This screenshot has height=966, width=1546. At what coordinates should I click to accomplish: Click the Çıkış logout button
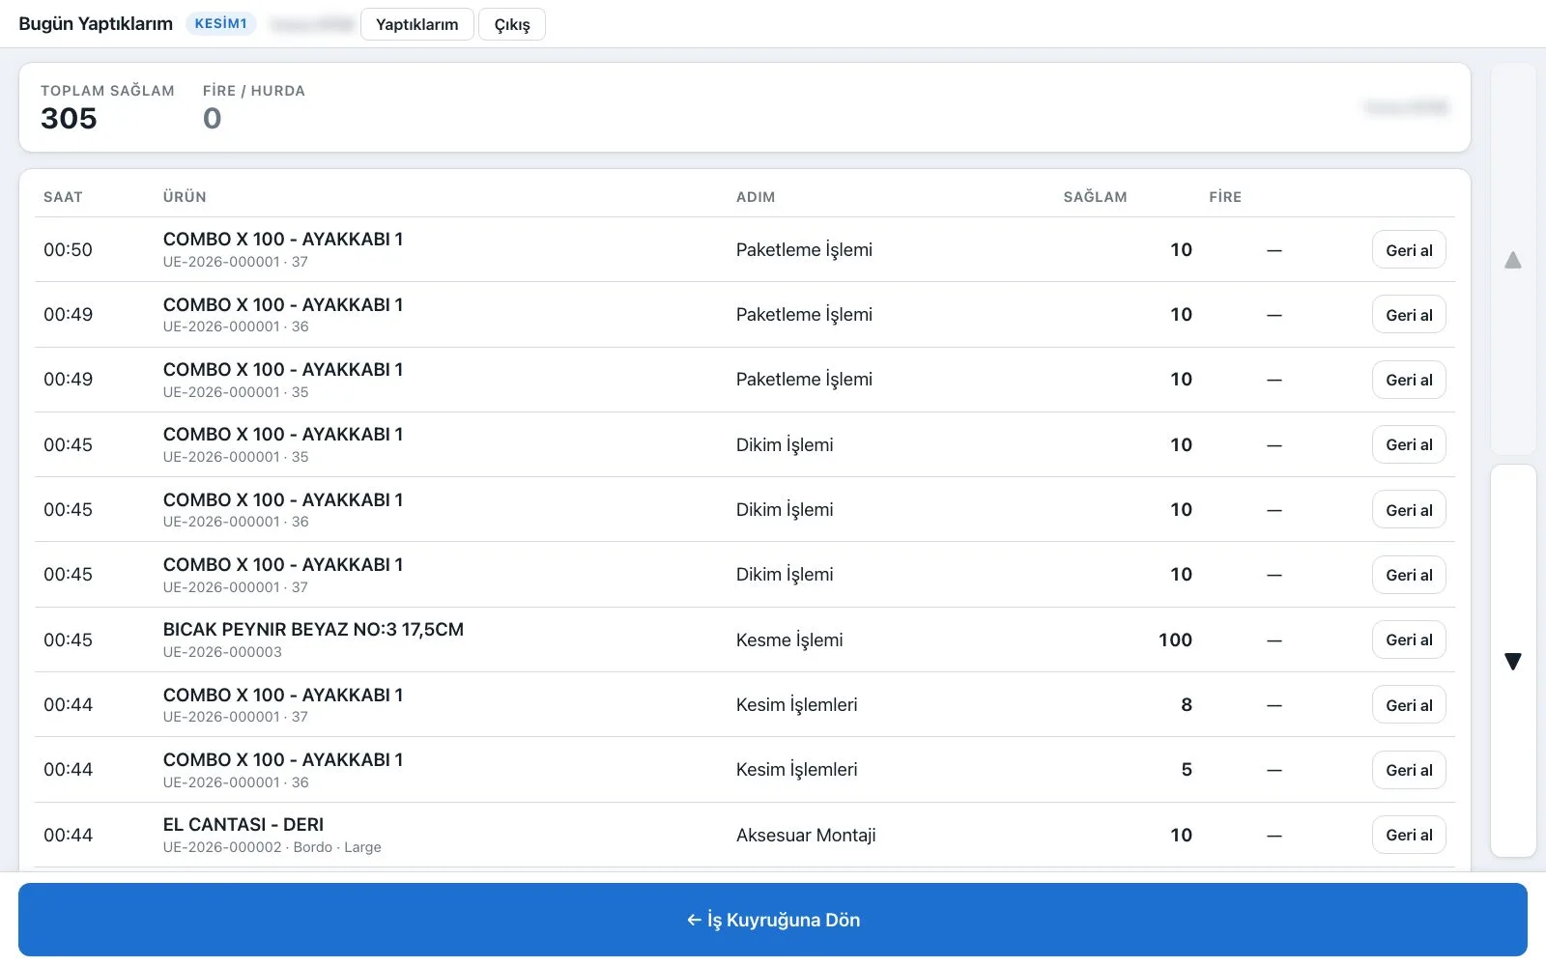[x=512, y=24]
